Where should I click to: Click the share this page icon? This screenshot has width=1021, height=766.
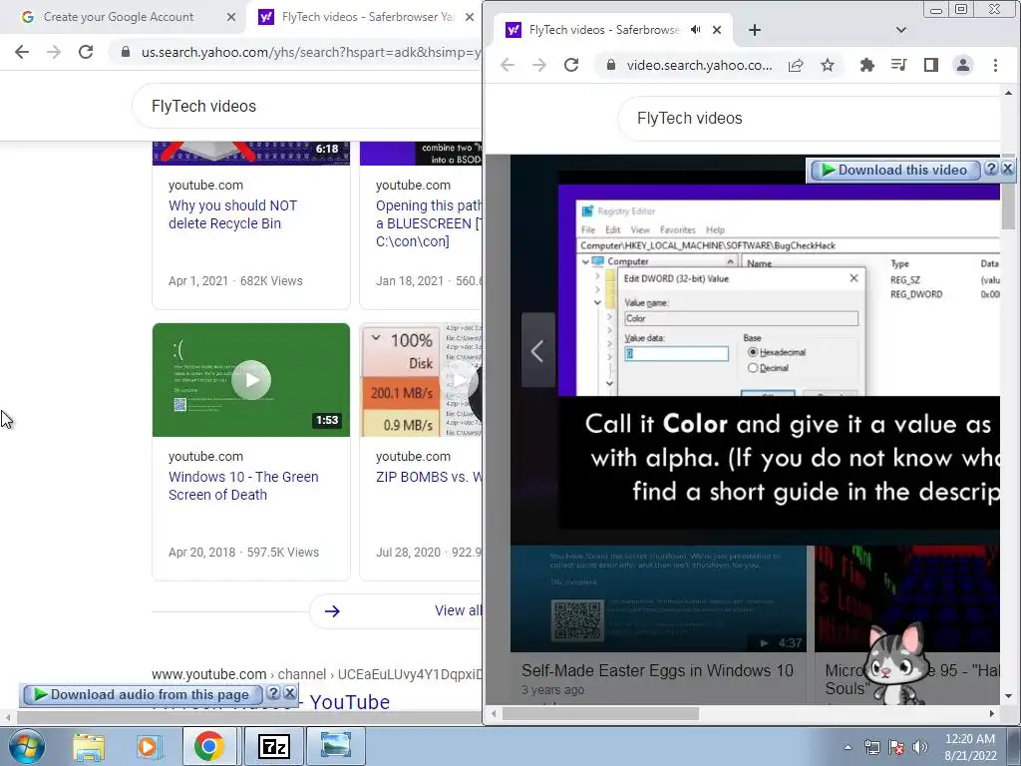point(796,65)
